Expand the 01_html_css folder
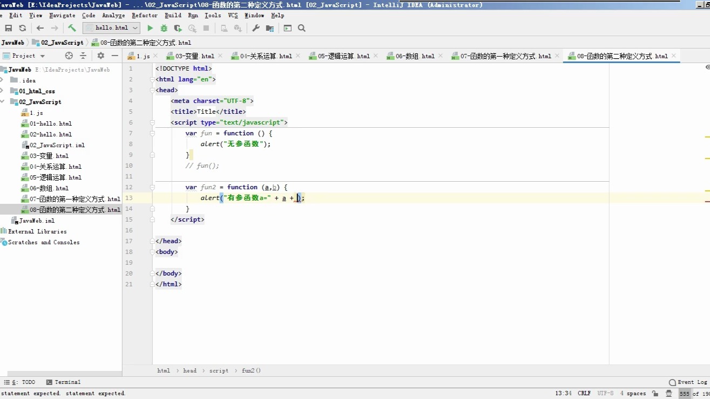Viewport: 710px width, 399px height. 2,91
